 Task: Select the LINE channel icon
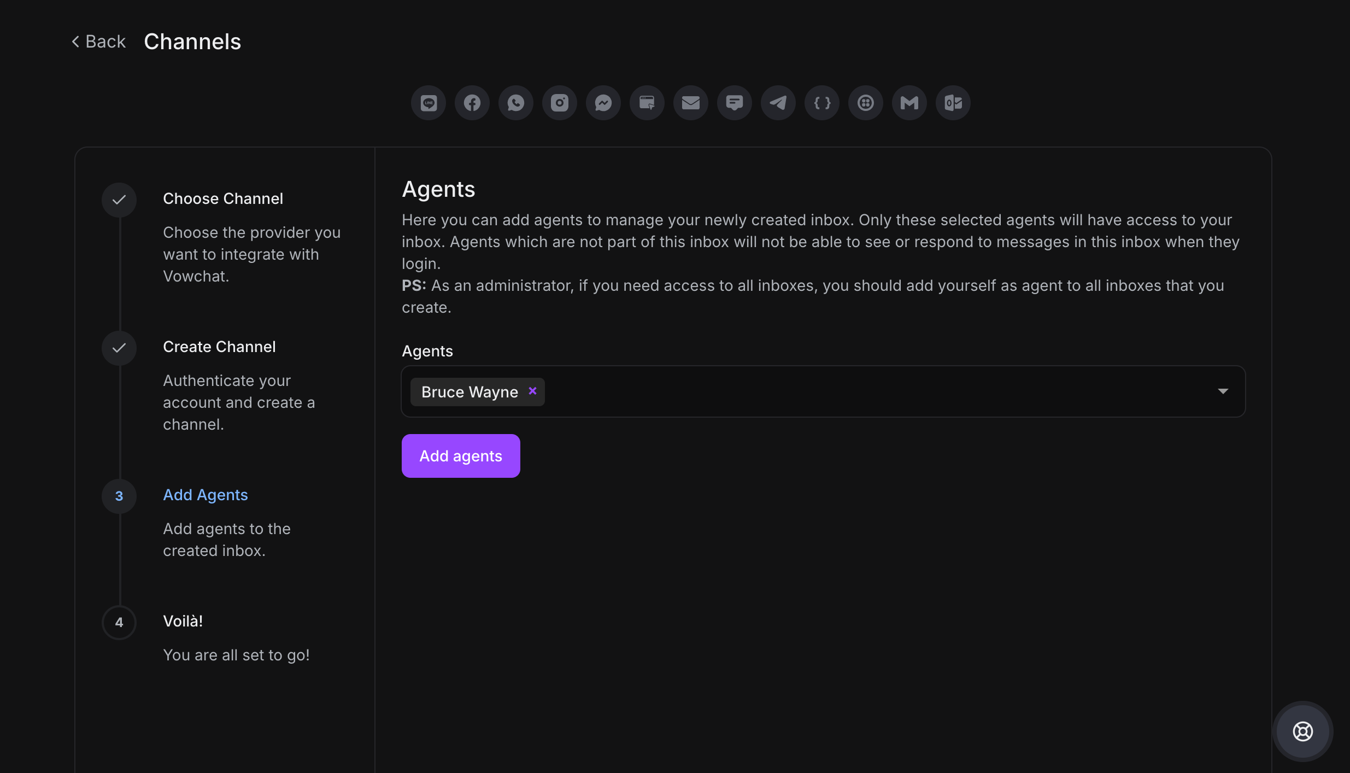429,103
